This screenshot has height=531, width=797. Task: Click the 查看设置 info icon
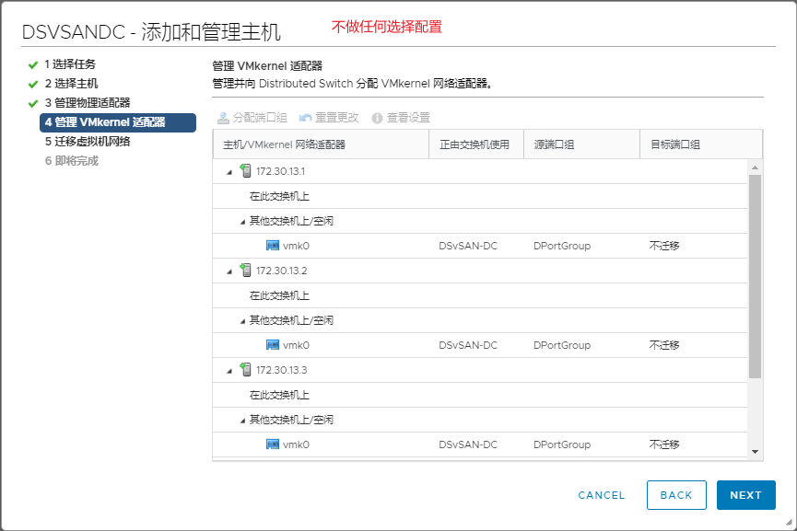click(377, 118)
